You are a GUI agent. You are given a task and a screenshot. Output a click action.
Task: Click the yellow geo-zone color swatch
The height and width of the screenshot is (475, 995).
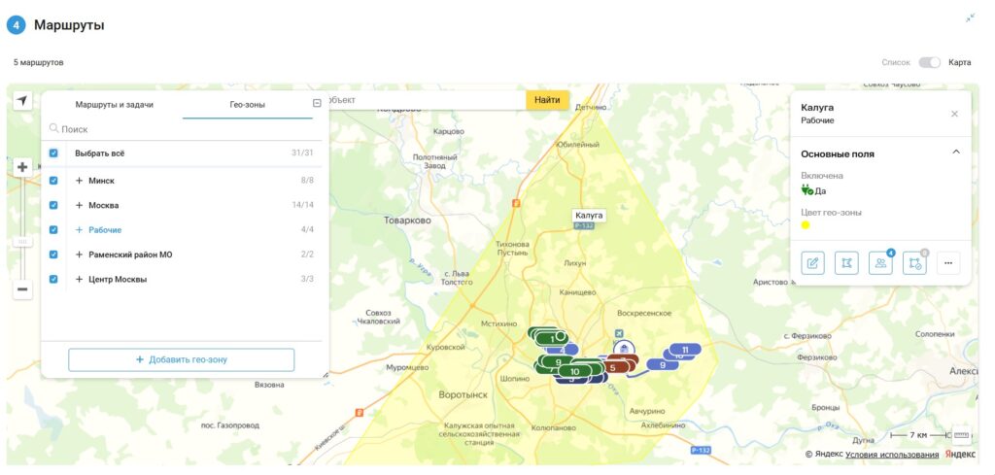(x=806, y=225)
